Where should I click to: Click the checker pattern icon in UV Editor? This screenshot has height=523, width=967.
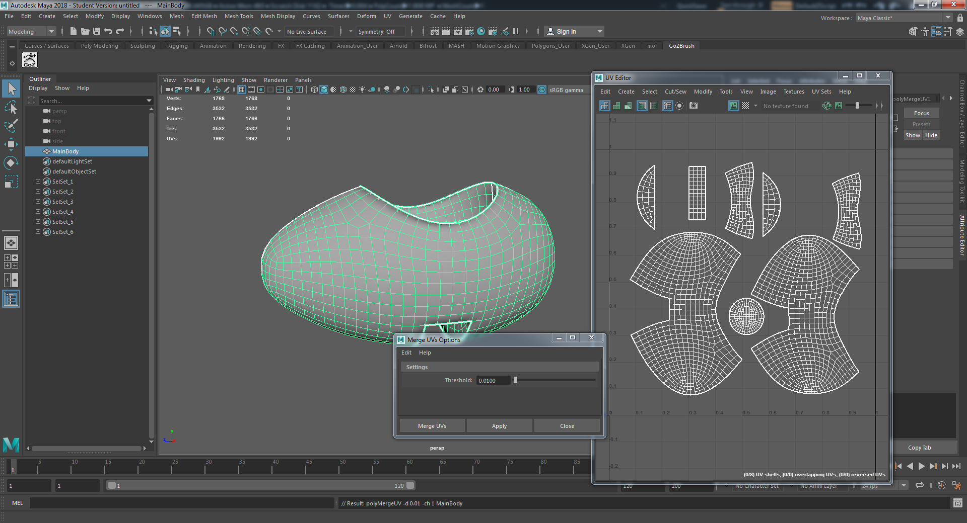(745, 106)
